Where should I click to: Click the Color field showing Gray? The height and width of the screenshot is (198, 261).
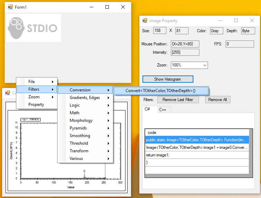point(216,31)
